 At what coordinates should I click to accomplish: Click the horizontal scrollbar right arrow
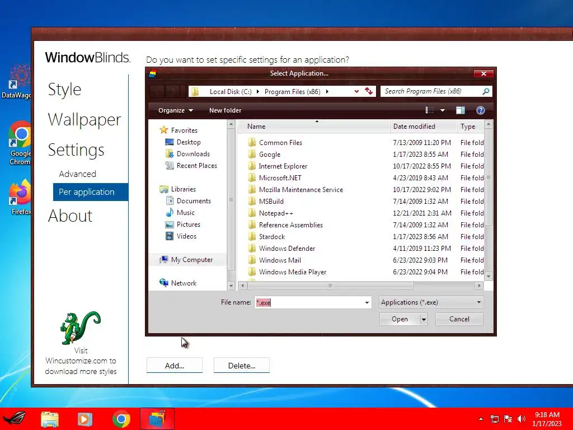[x=479, y=286]
